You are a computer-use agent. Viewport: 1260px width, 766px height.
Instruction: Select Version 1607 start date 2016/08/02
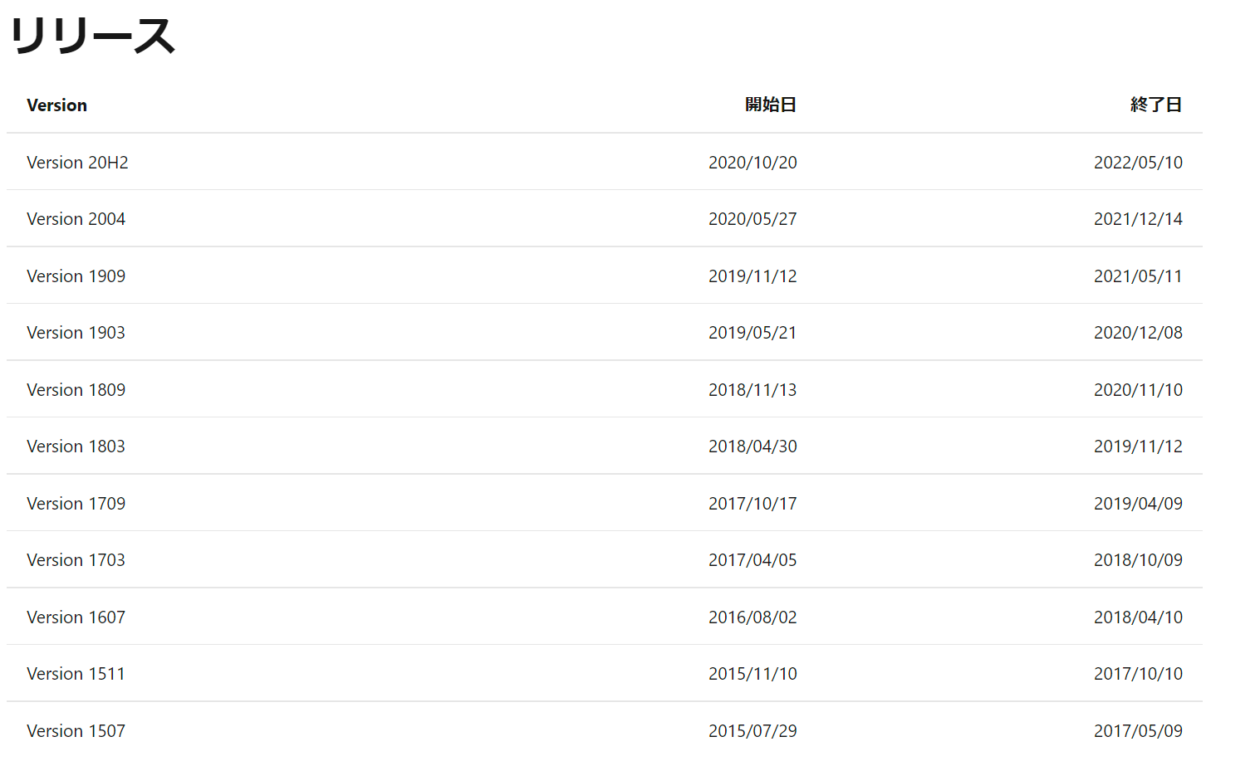pyautogui.click(x=752, y=617)
